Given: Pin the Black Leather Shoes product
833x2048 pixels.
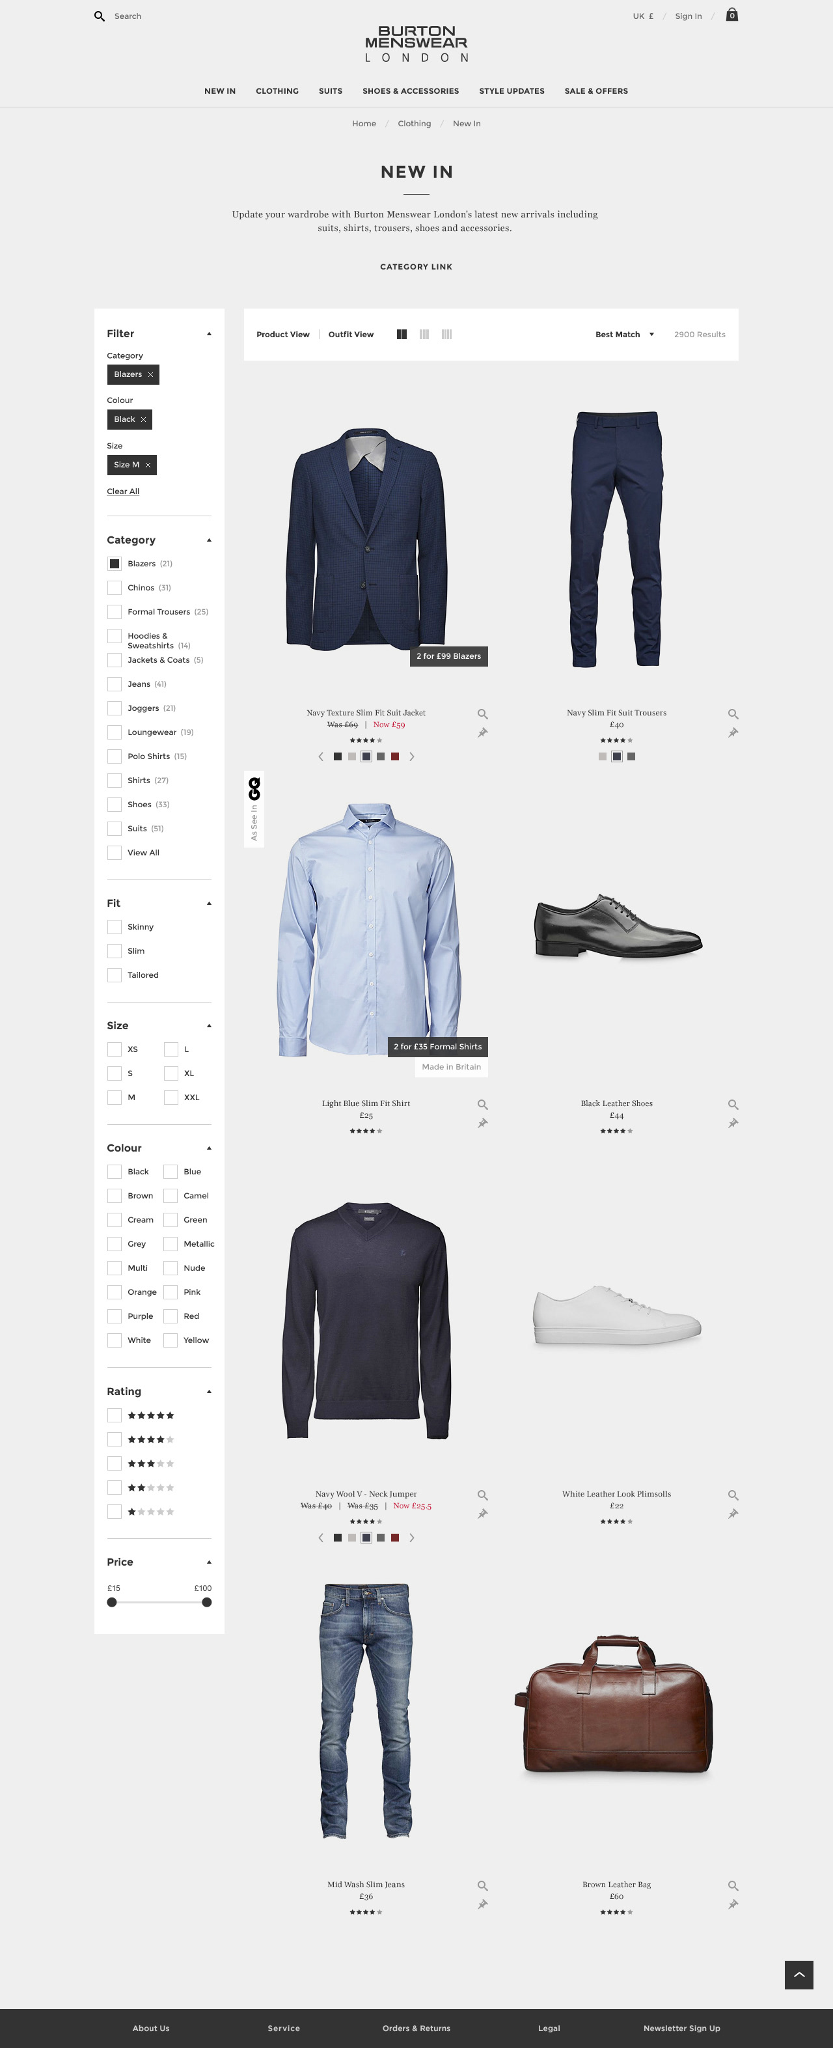Looking at the screenshot, I should [x=733, y=1122].
